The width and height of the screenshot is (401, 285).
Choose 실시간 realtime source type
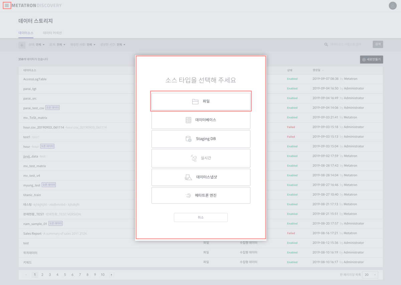201,158
